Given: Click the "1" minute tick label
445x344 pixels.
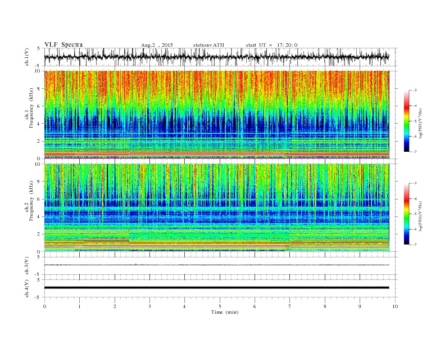Looking at the screenshot, I should [x=80, y=306].
